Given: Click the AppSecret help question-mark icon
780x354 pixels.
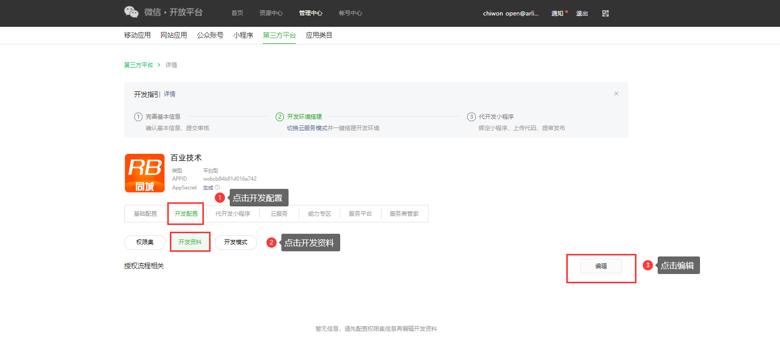Looking at the screenshot, I should click(x=217, y=187).
